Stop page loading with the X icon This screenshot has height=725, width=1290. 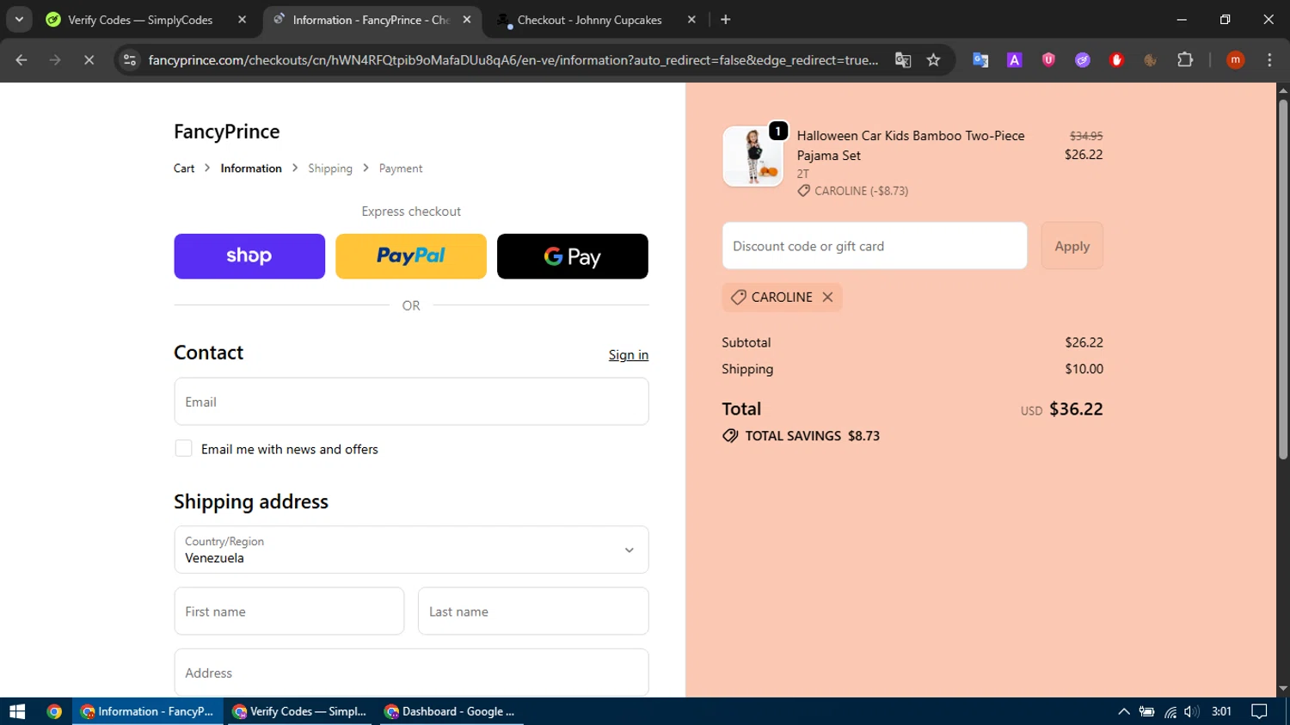(x=89, y=60)
